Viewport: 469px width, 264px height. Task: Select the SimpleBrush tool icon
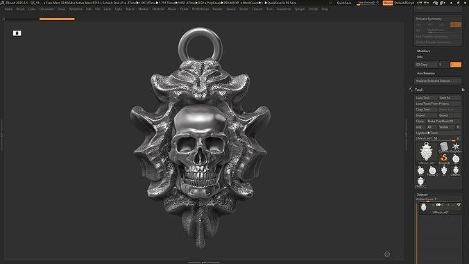click(x=444, y=158)
